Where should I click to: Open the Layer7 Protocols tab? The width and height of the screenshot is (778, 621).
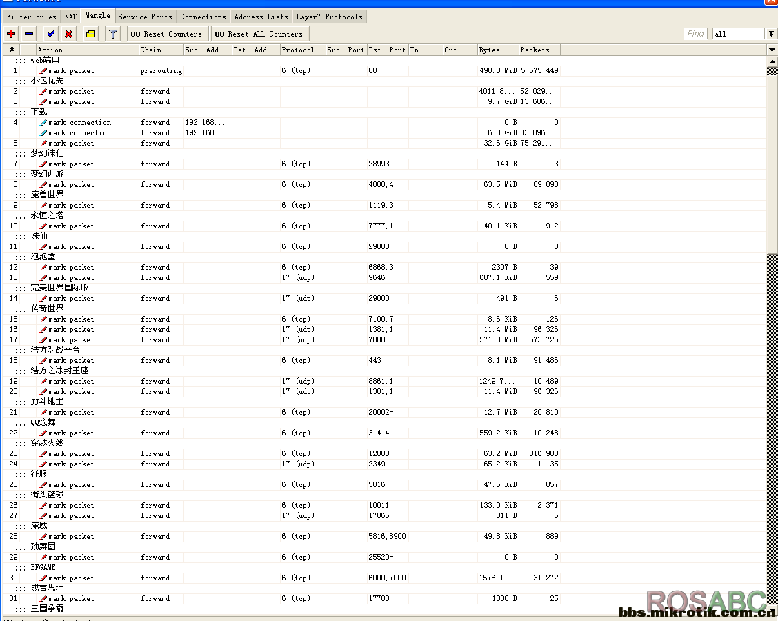point(330,17)
